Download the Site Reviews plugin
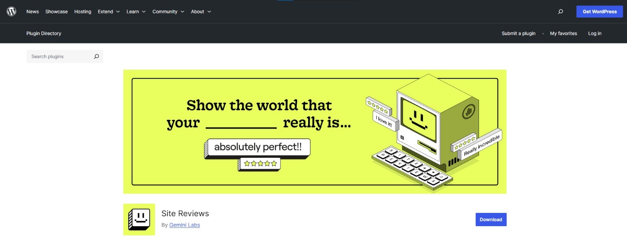Screen dimensions: 627x240 [491, 220]
